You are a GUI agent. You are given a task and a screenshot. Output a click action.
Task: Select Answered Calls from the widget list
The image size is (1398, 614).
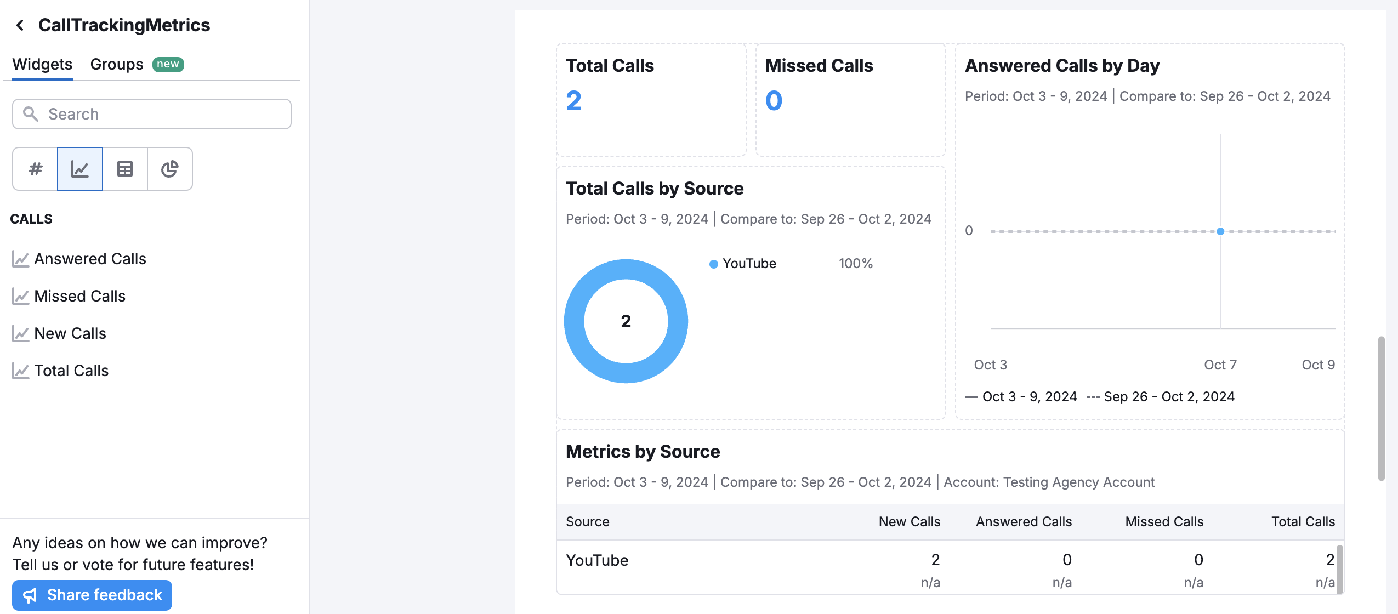tap(90, 259)
